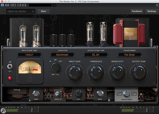Toggle the blue plugin power/bypass icon

pyautogui.click(x=2, y=5)
